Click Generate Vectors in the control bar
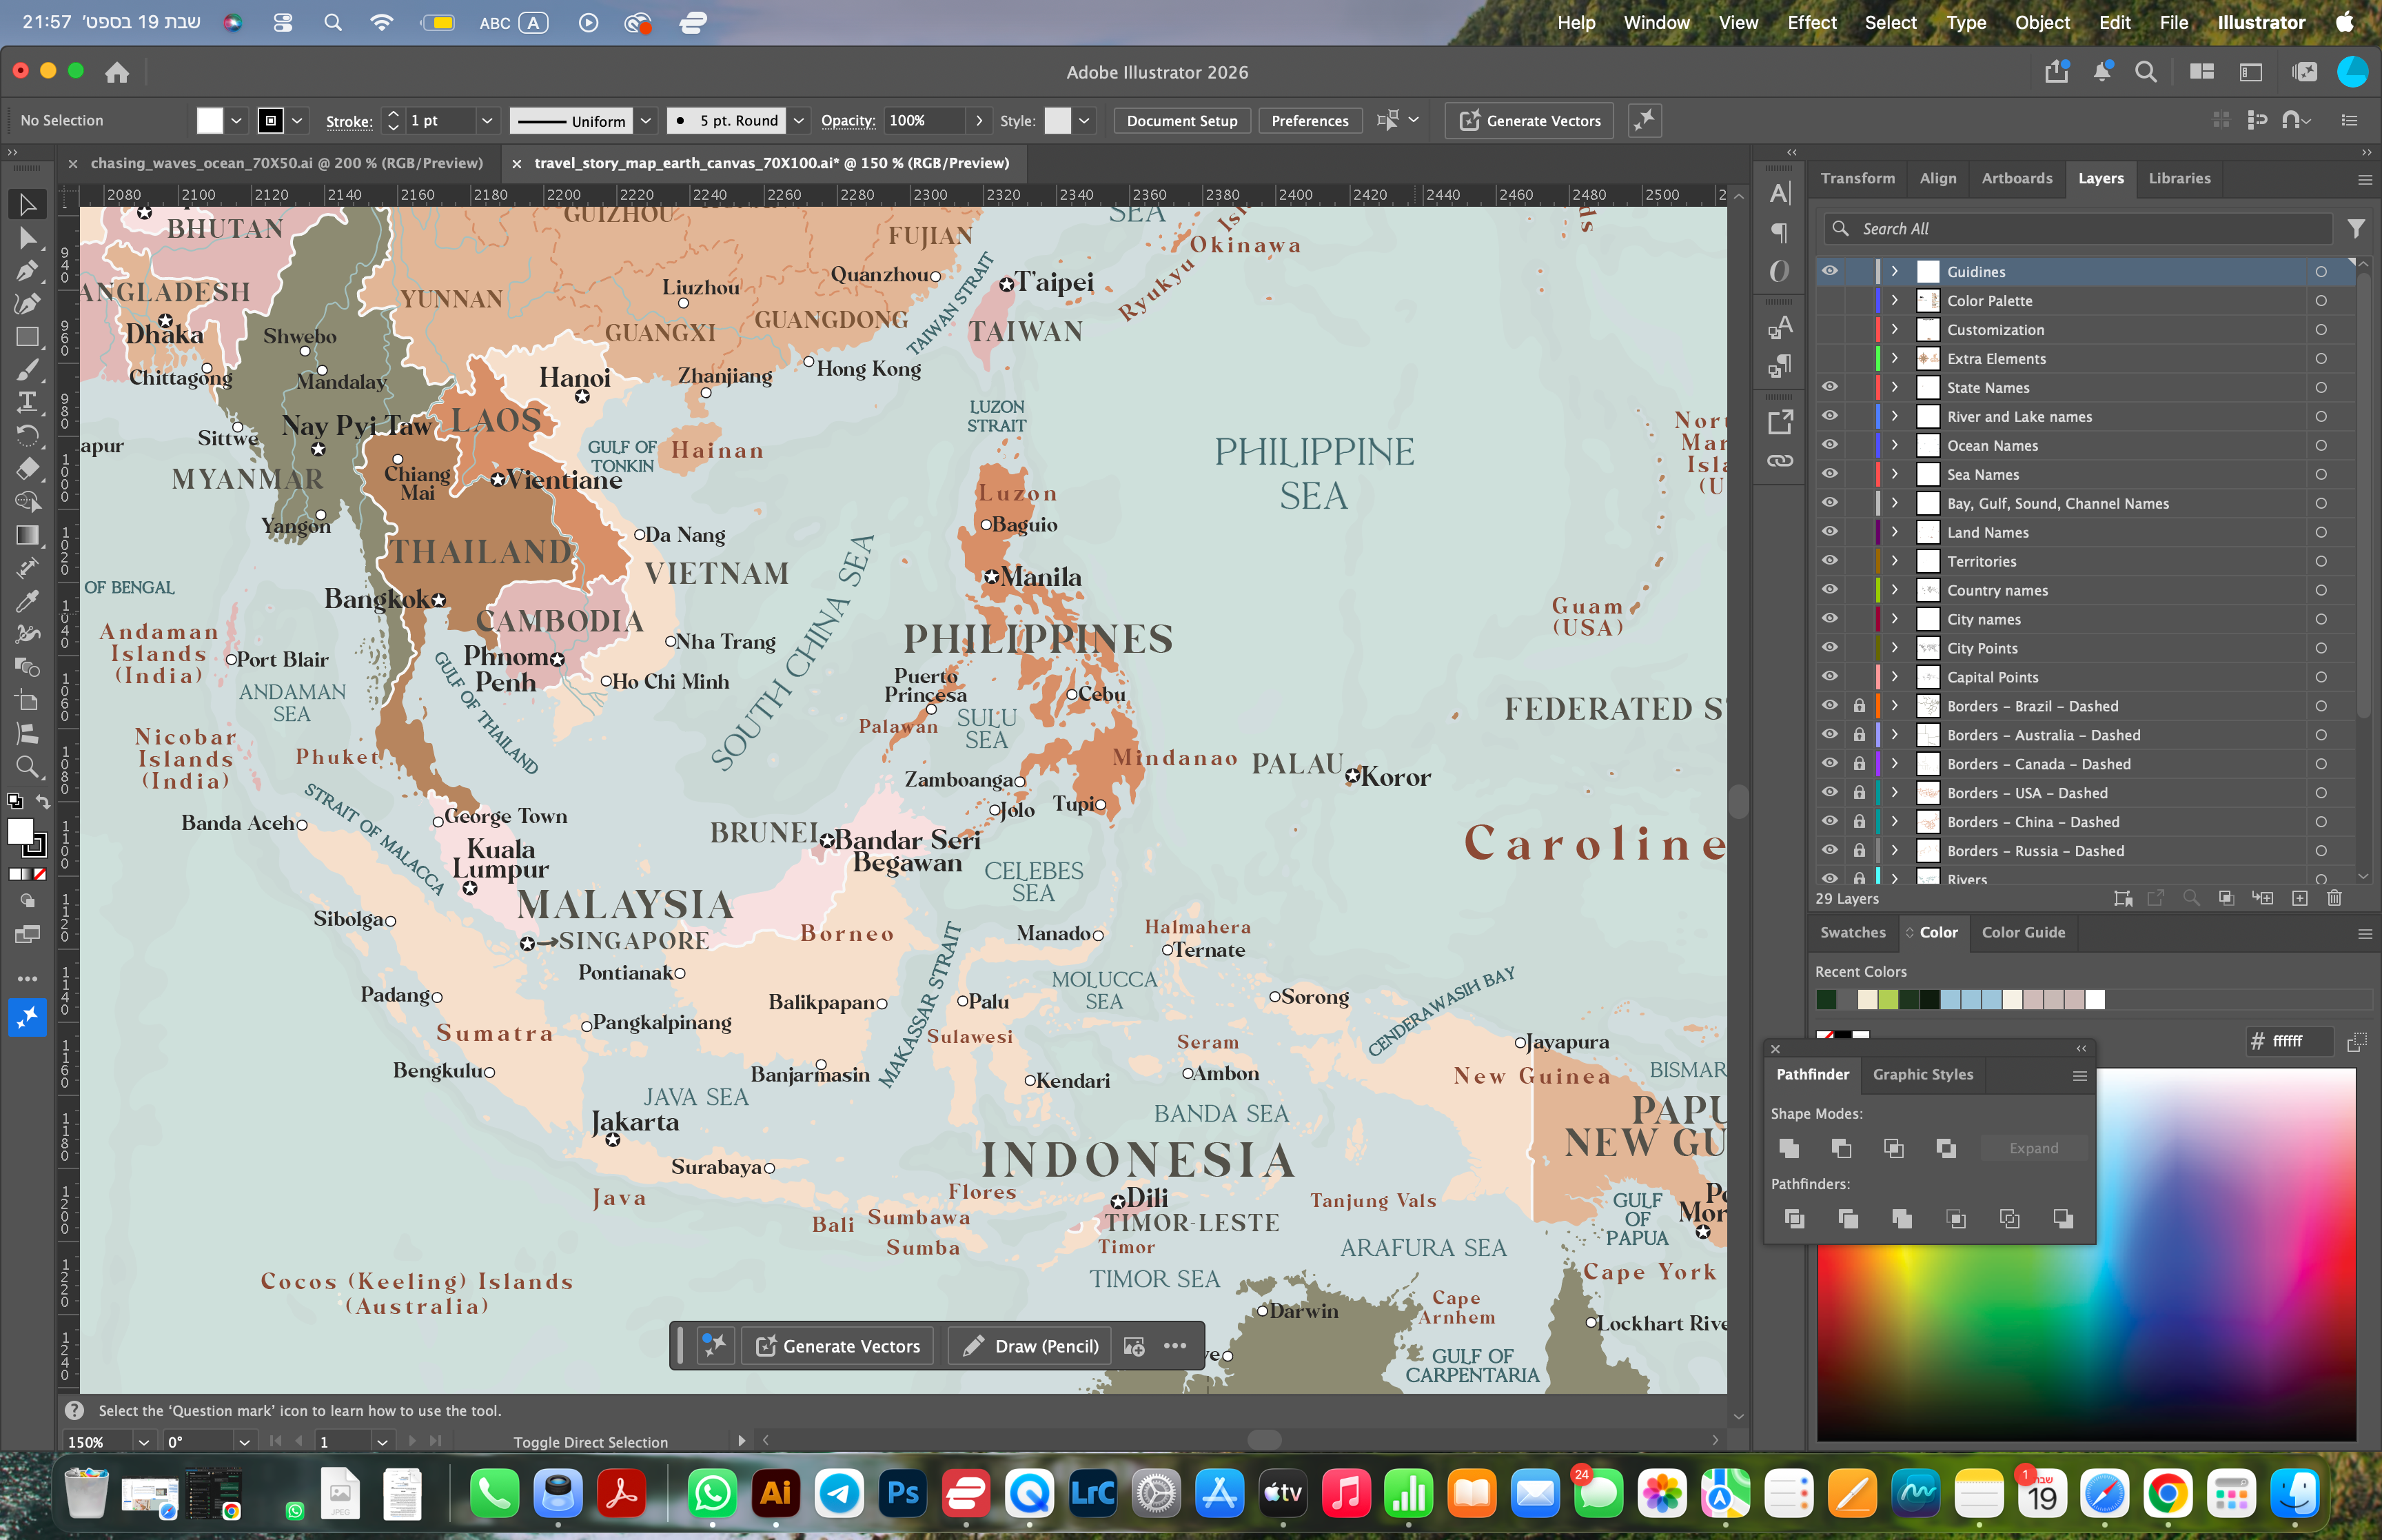 click(x=1529, y=121)
